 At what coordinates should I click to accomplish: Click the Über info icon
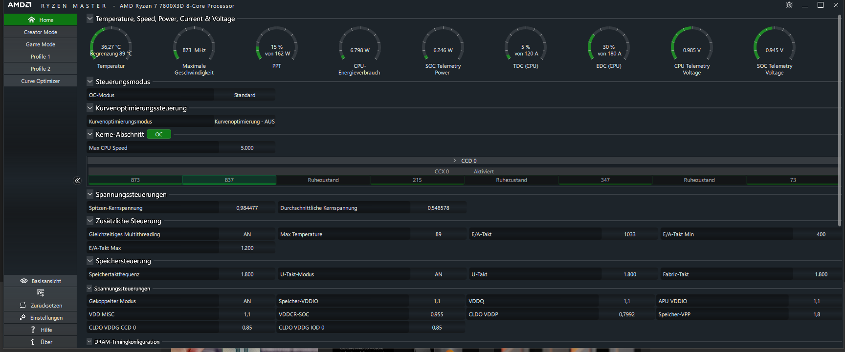tap(32, 342)
